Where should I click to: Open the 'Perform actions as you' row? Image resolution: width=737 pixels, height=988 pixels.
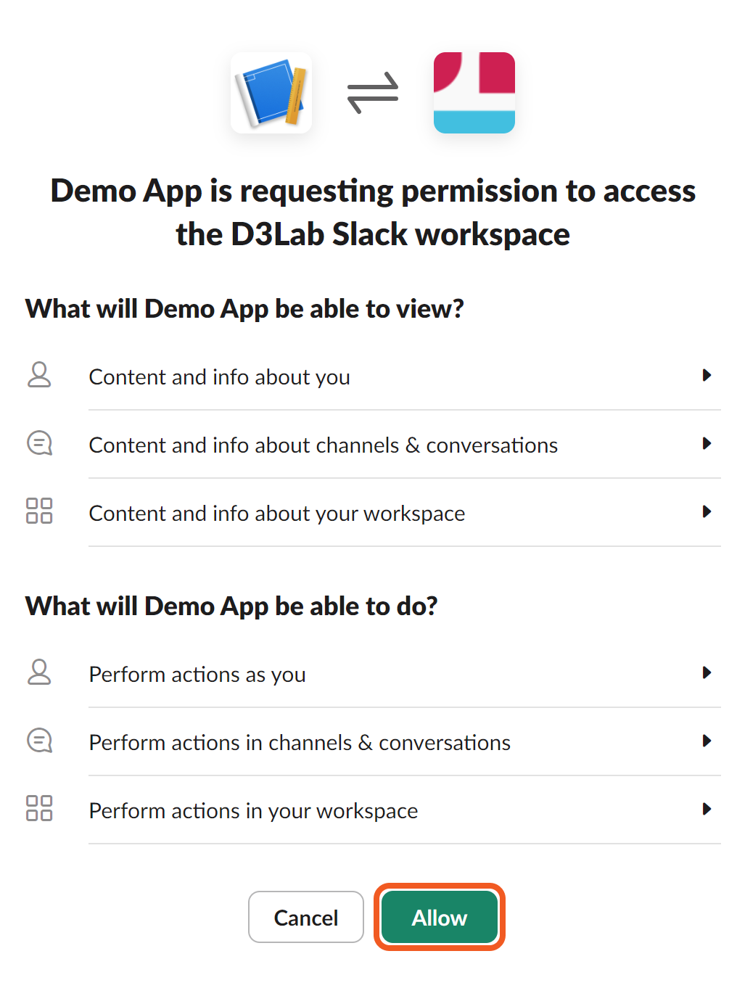pos(197,675)
